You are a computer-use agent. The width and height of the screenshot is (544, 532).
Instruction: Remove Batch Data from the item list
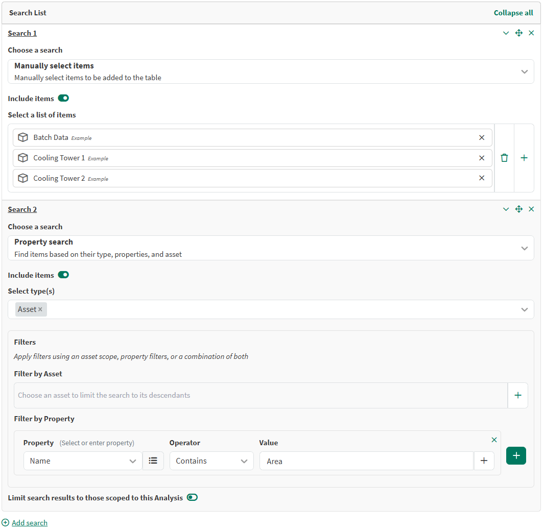pyautogui.click(x=481, y=137)
